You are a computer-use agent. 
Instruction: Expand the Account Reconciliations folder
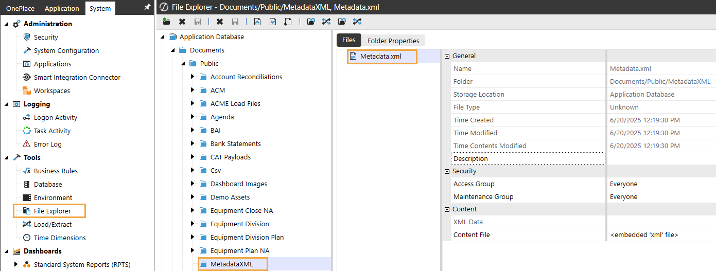point(192,77)
